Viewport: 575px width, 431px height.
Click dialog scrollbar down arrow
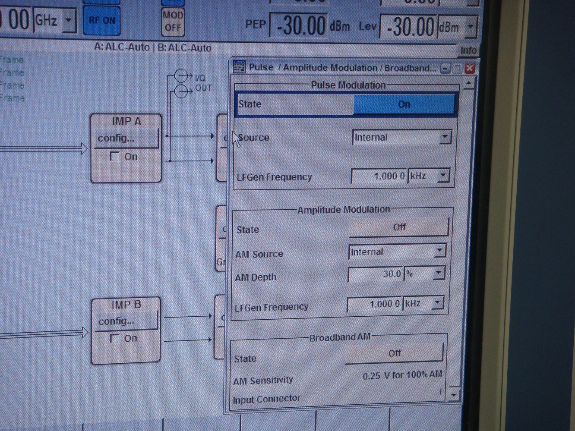453,394
